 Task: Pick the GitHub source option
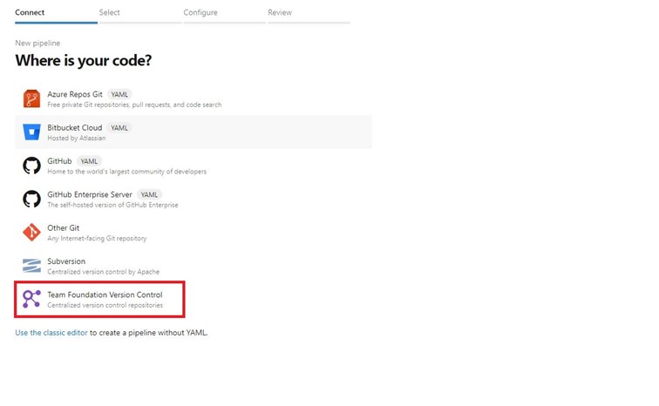click(x=194, y=166)
